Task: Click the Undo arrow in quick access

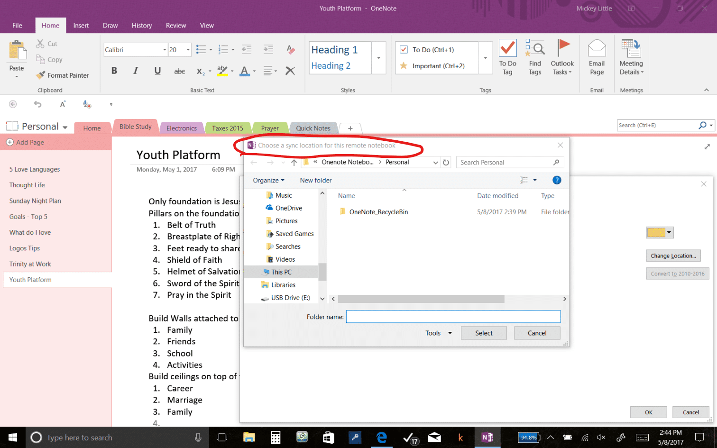Action: click(x=37, y=104)
